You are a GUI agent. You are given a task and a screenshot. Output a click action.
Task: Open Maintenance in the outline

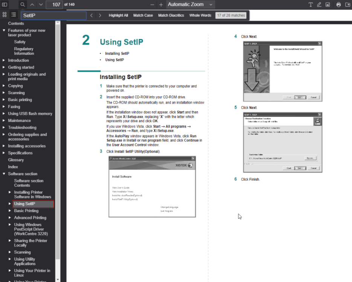pyautogui.click(x=19, y=120)
